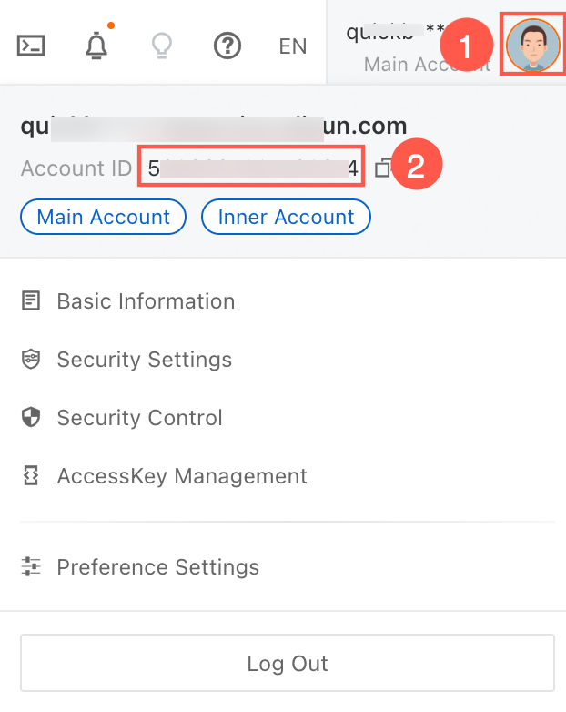Click the Preference Settings sliders icon
566x712 pixels.
coord(31,566)
